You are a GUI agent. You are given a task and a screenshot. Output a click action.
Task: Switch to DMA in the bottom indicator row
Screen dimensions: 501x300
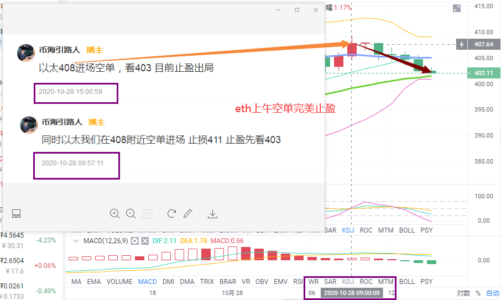187,281
